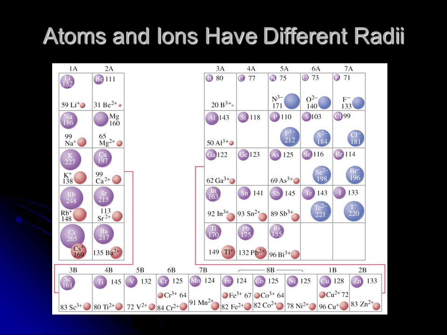Select the Ba atom sphere labeled 217
Image resolution: width=447 pixels, height=335 pixels.
[104, 234]
